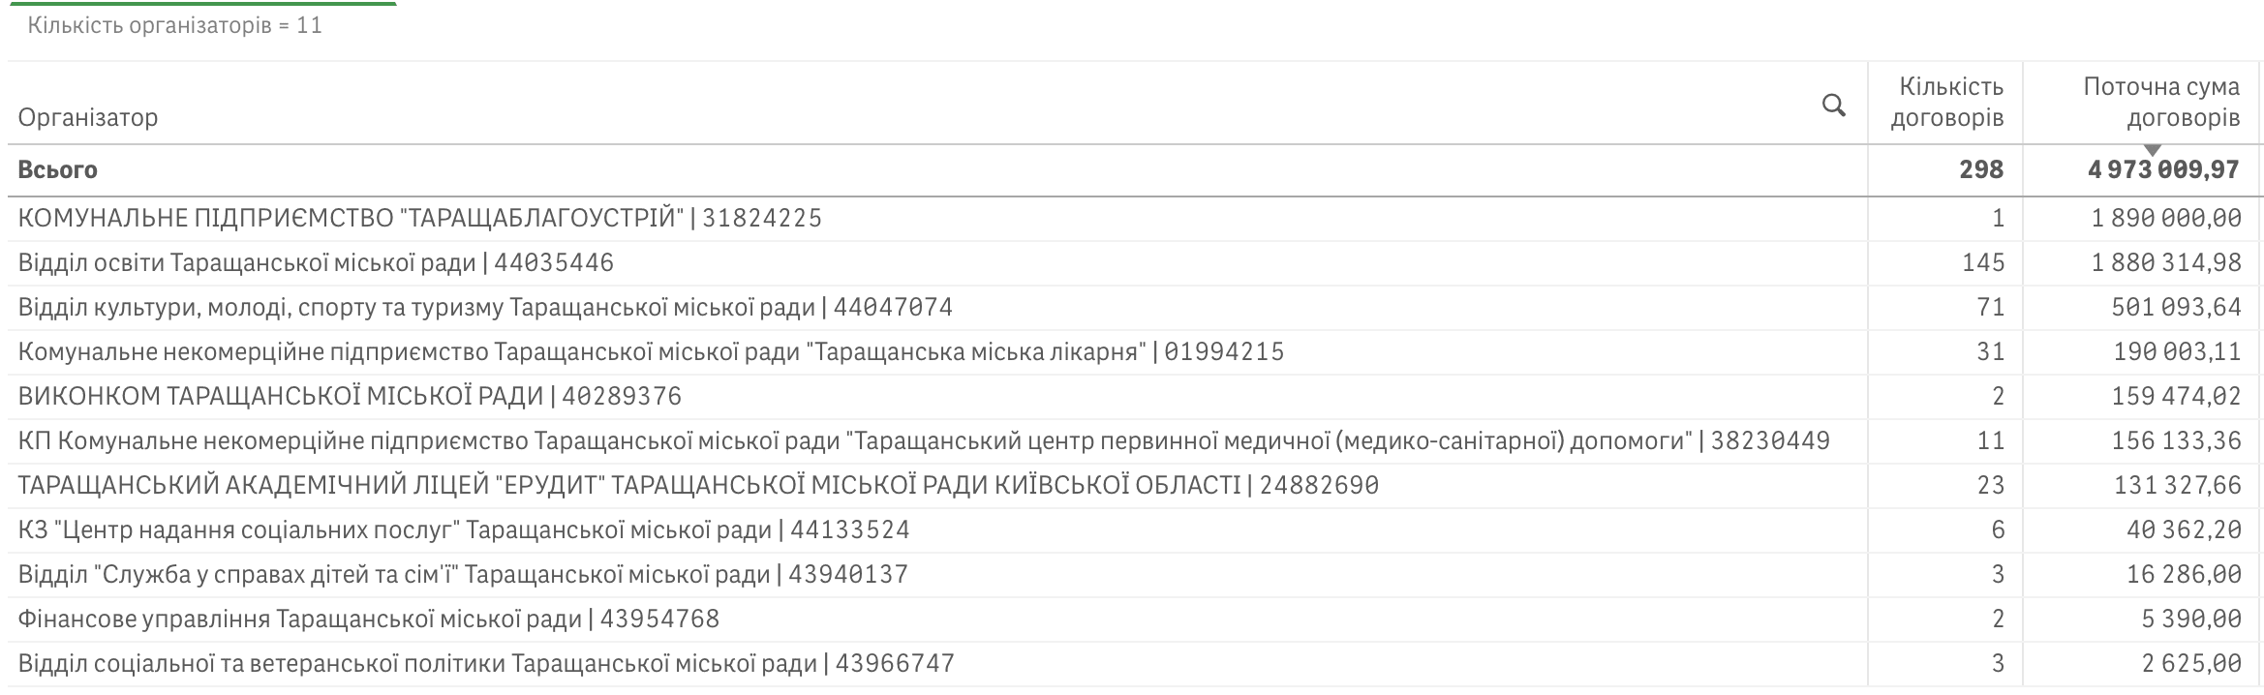Select ВИКОНКОМ ТАРАЩАНСЬКОЇ МІСЬКОЇ РАДИ row
The image size is (2264, 695).
(350, 396)
